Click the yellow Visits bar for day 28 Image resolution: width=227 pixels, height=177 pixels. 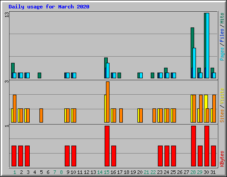point(192,108)
